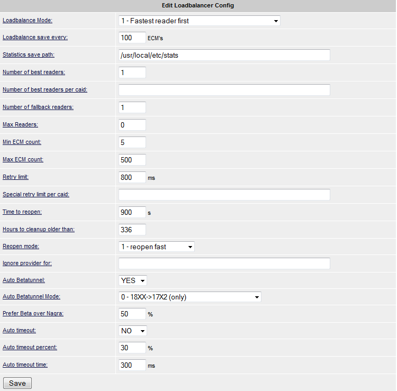
Task: Toggle the Auto timeout NO dropdown
Action: coord(133,331)
